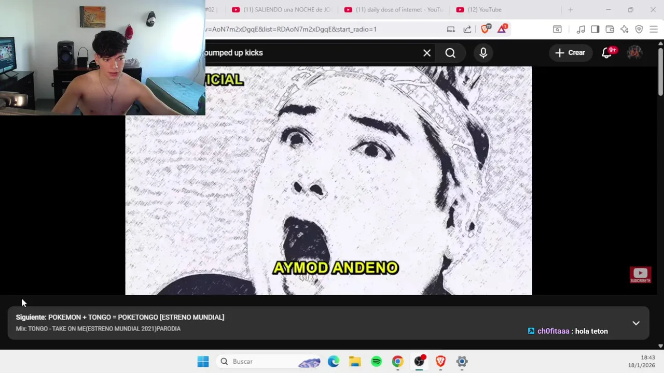Open YouTube notifications bell

(607, 53)
